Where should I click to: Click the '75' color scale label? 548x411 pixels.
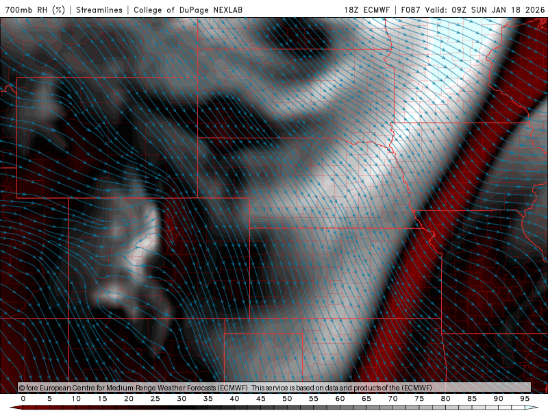click(x=419, y=399)
